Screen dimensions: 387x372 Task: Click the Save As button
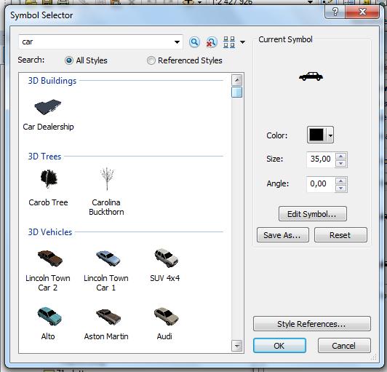click(282, 235)
